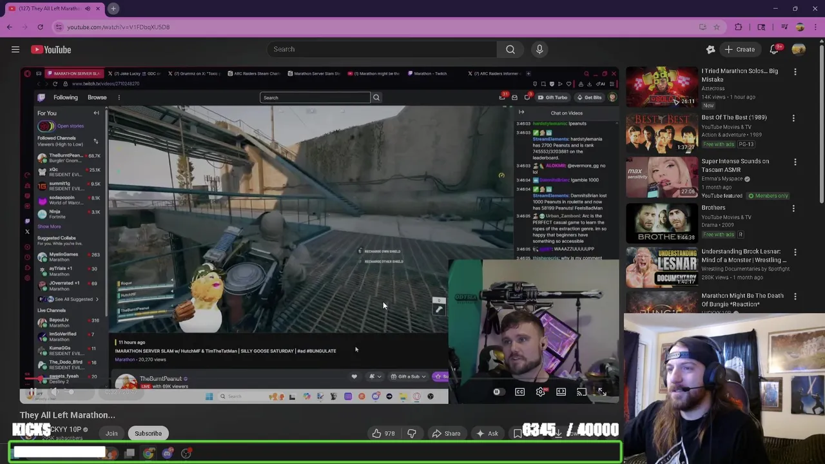Click the Ask button below the video

pyautogui.click(x=487, y=434)
